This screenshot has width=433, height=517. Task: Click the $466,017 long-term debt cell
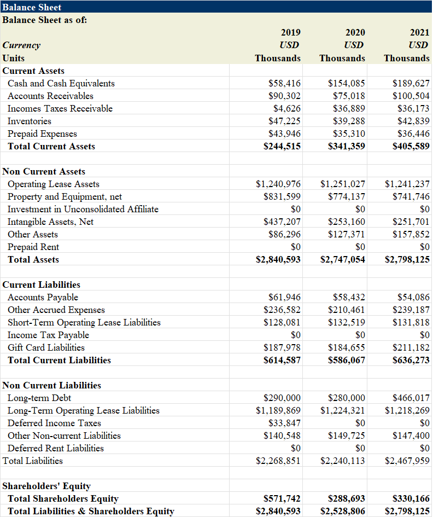pos(411,398)
